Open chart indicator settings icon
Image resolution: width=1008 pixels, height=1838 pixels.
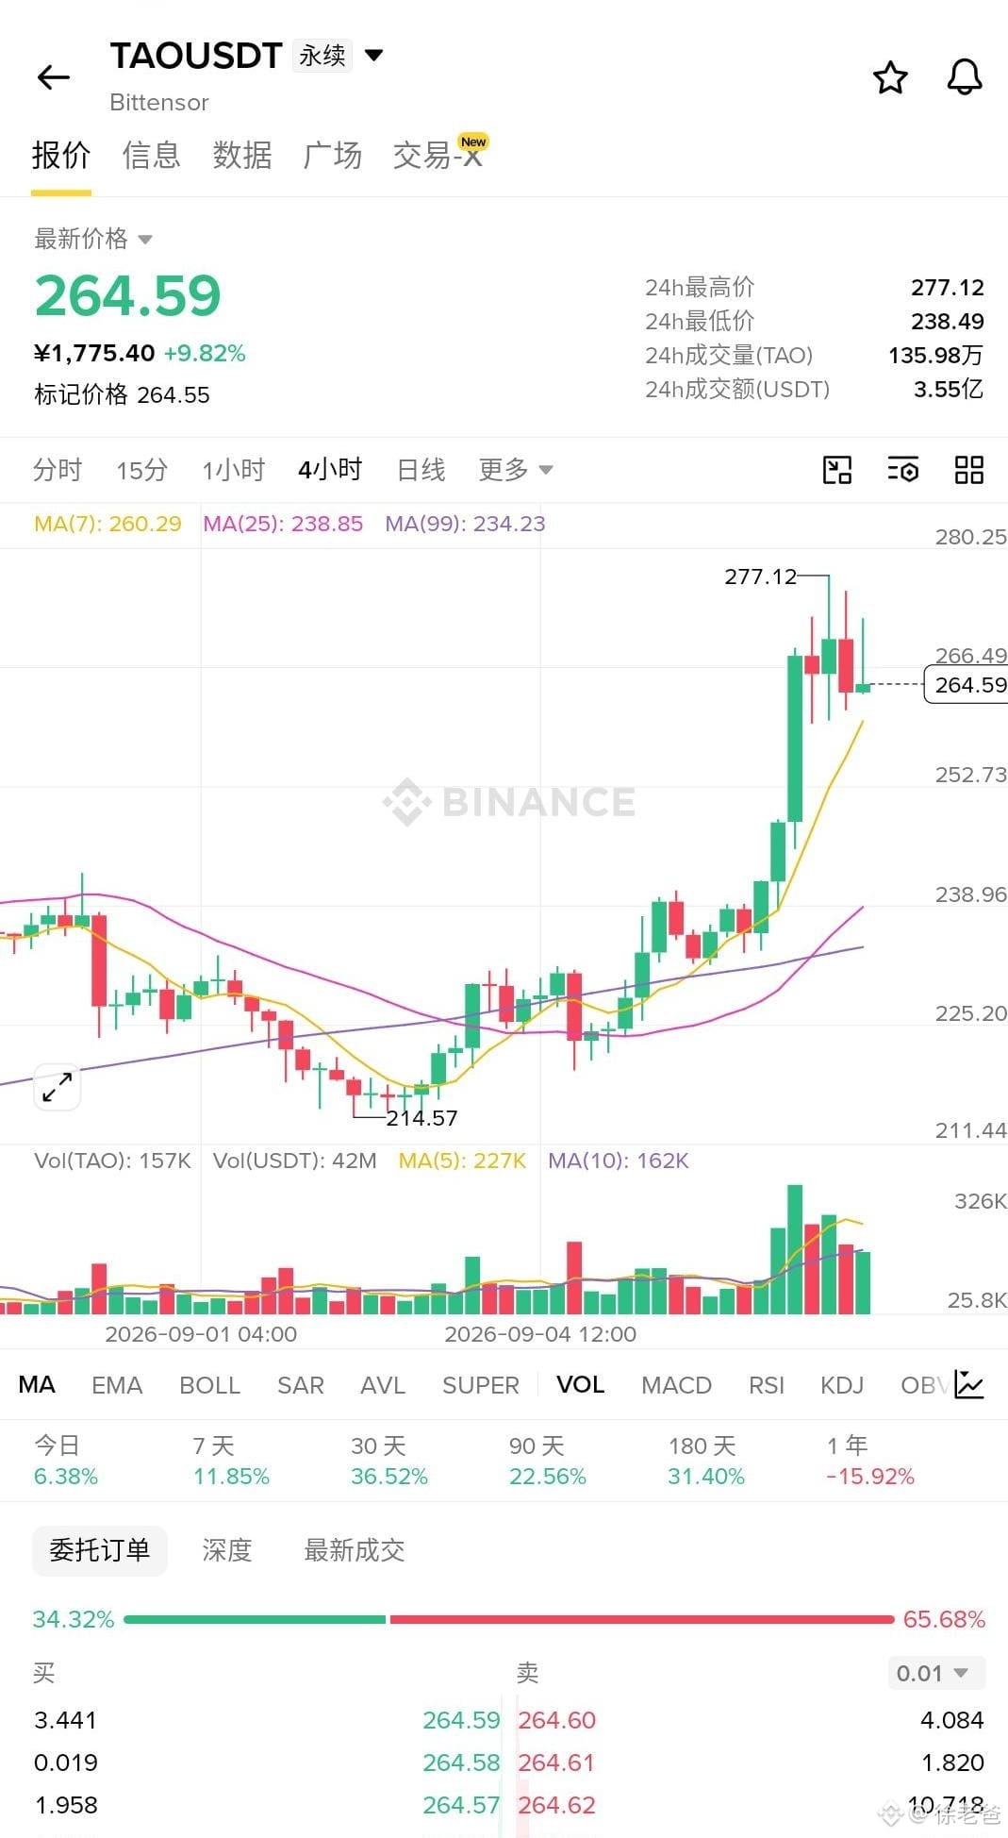903,470
